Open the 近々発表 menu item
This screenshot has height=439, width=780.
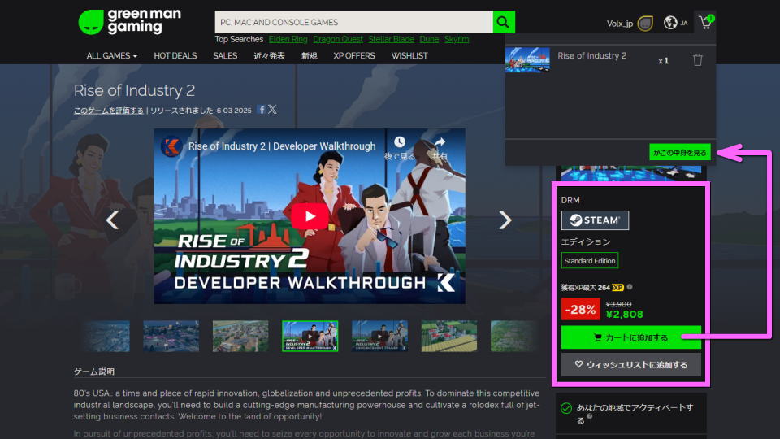(269, 56)
